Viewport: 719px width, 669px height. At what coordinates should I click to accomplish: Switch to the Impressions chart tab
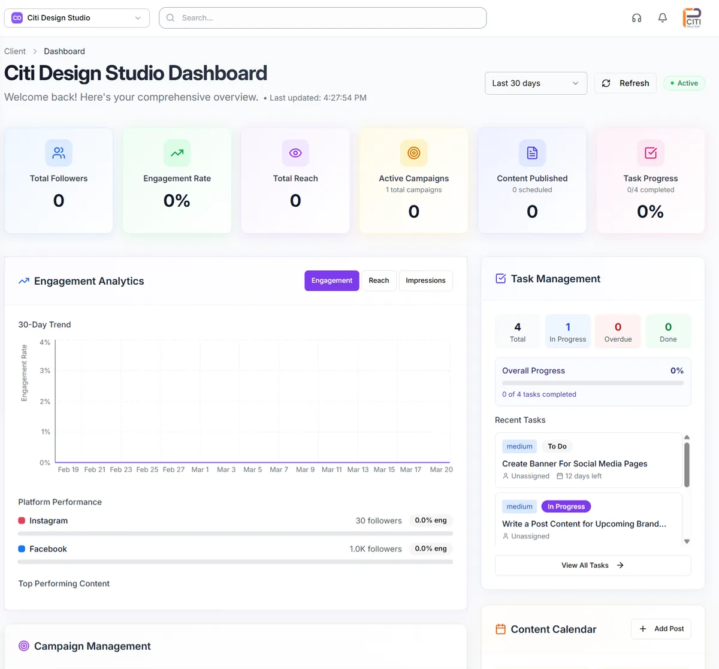click(x=425, y=281)
